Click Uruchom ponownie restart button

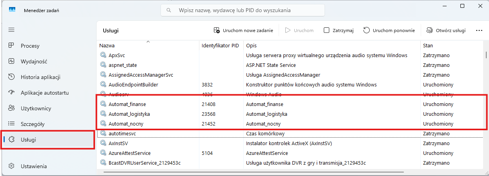point(389,30)
